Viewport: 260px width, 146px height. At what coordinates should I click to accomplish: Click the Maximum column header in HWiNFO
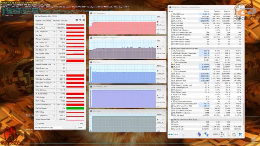pyautogui.click(x=227, y=11)
